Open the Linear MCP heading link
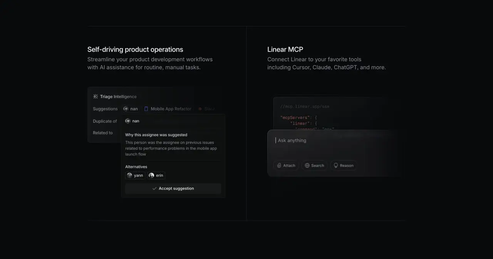 (285, 49)
